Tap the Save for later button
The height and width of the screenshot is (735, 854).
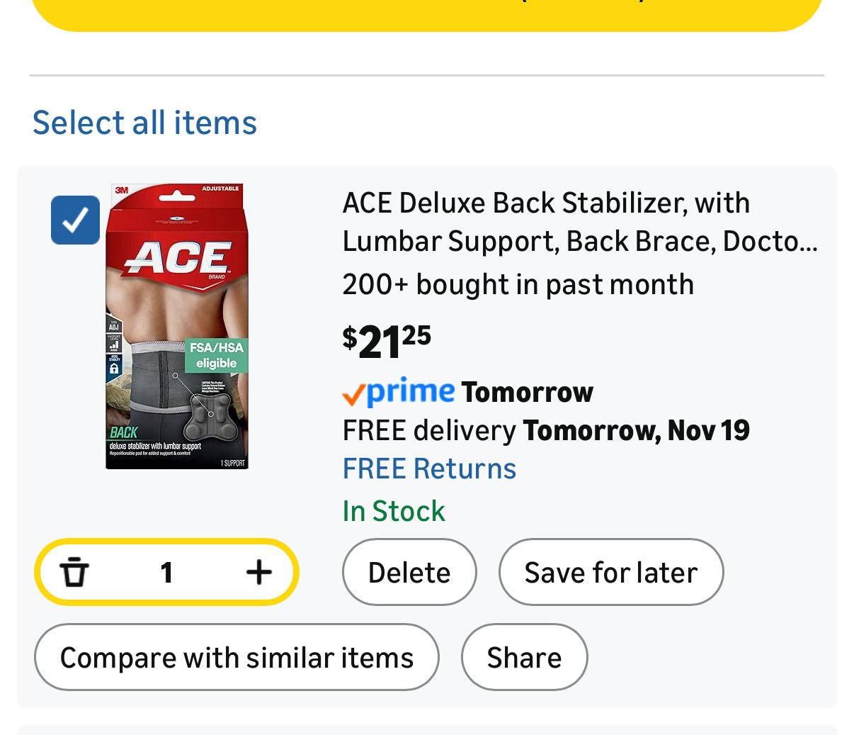(x=610, y=572)
